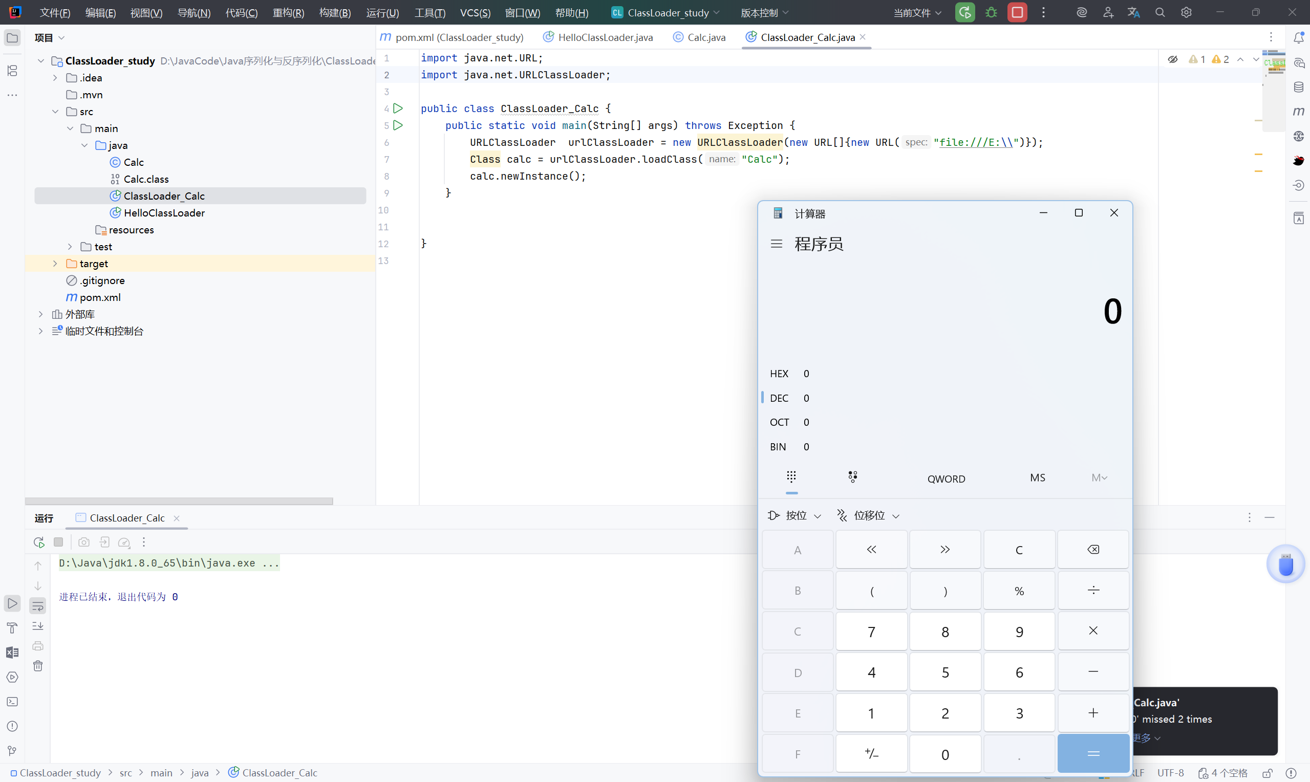Viewport: 1310px width, 782px height.
Task: Expand the target folder in project tree
Action: coord(55,264)
